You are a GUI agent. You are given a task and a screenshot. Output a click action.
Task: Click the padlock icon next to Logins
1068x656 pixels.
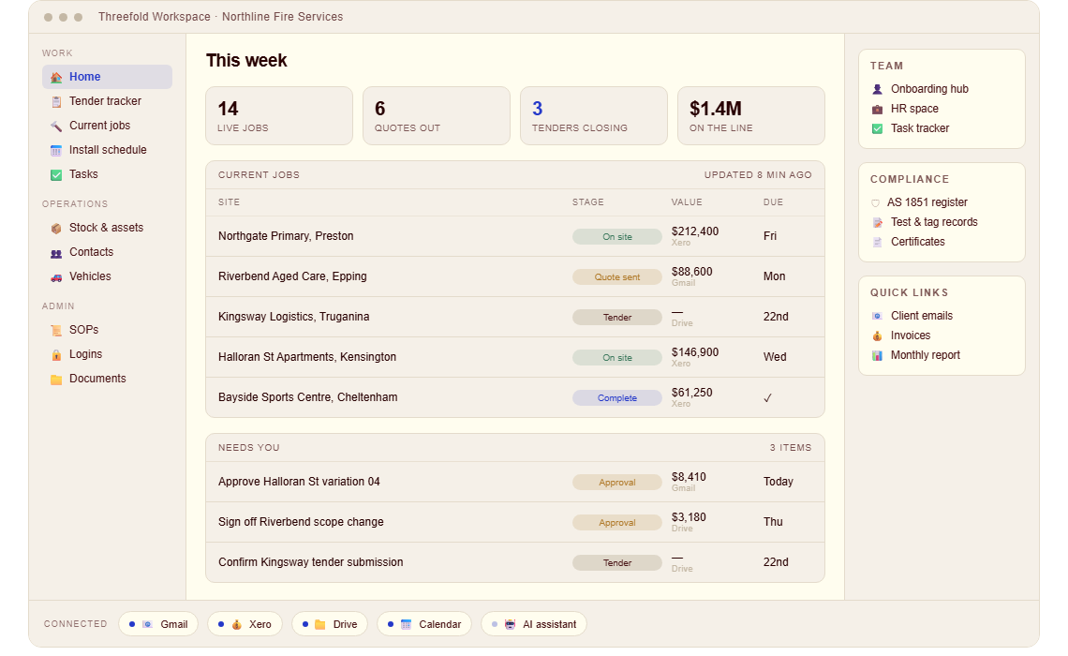56,355
